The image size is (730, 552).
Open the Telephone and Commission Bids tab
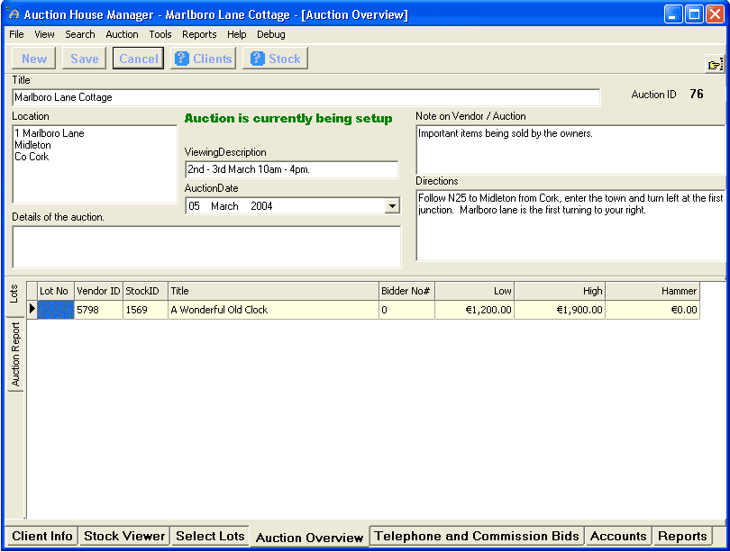click(477, 536)
